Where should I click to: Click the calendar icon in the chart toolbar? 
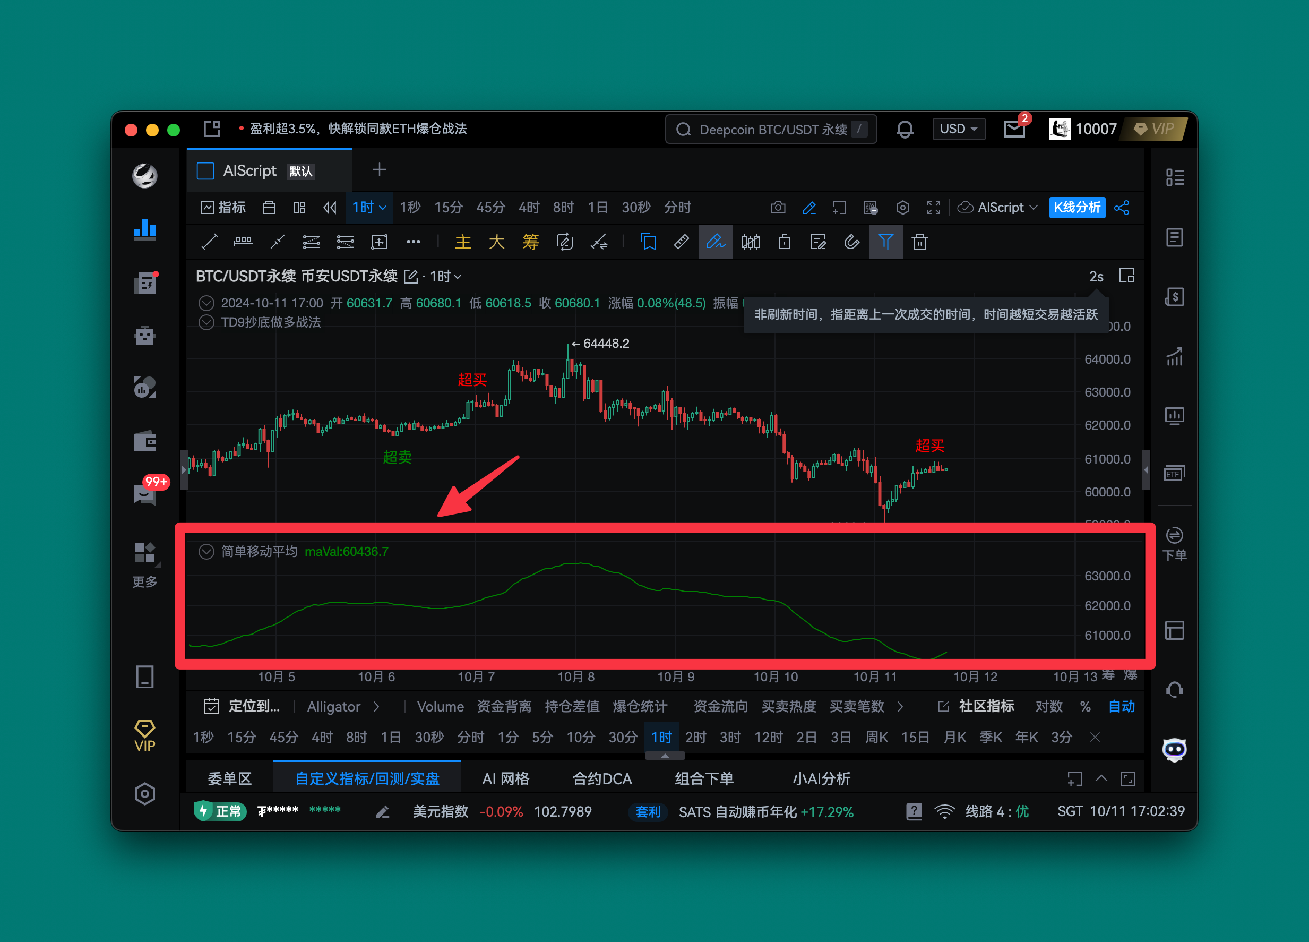[x=269, y=208]
